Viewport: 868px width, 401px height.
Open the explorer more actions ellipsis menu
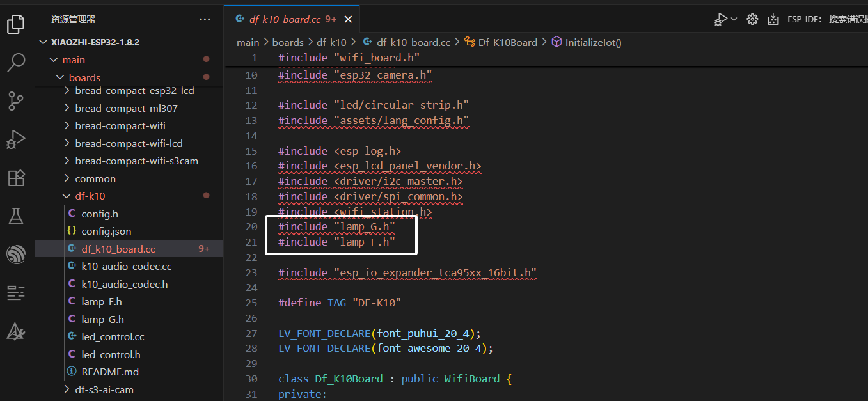pos(205,19)
